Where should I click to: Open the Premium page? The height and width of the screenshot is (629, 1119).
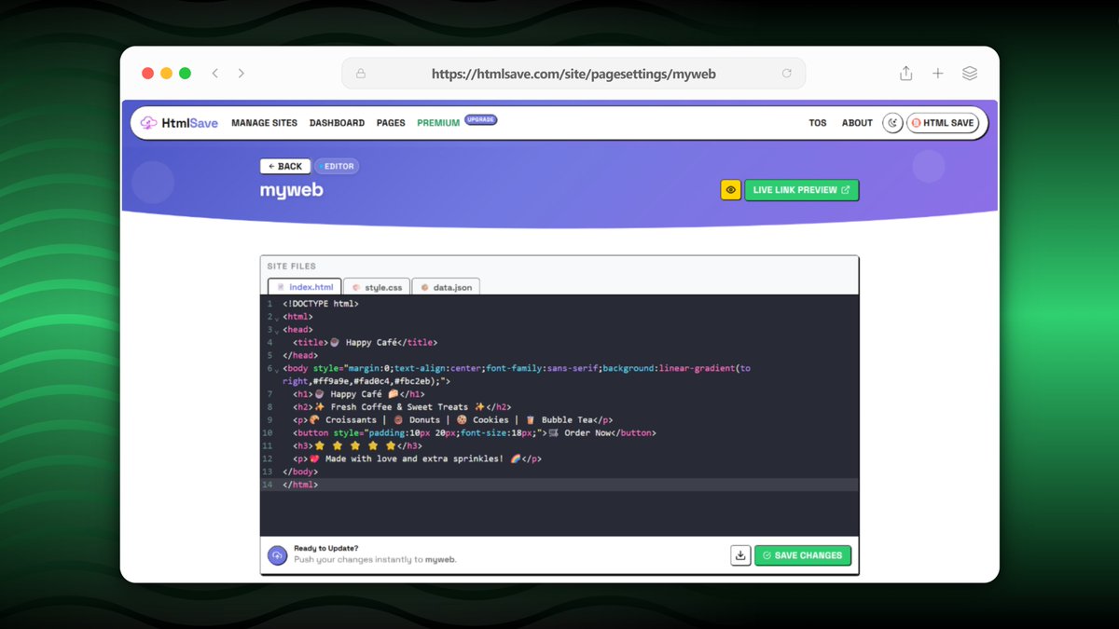point(438,123)
